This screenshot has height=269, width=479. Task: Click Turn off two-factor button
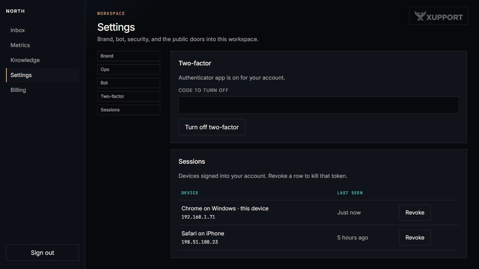tap(211, 127)
